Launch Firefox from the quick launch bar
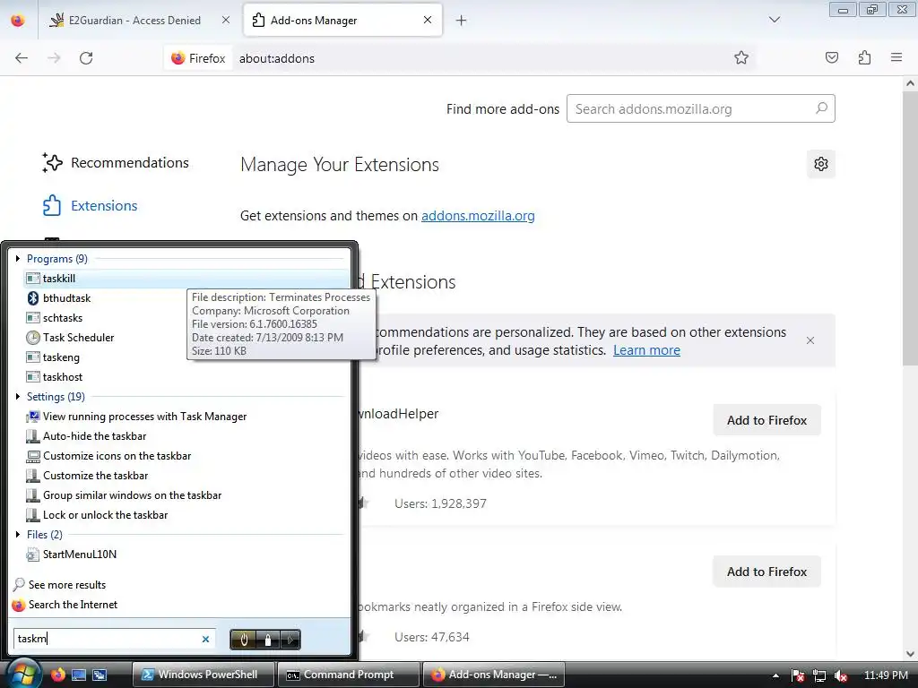Image resolution: width=918 pixels, height=688 pixels. click(57, 675)
